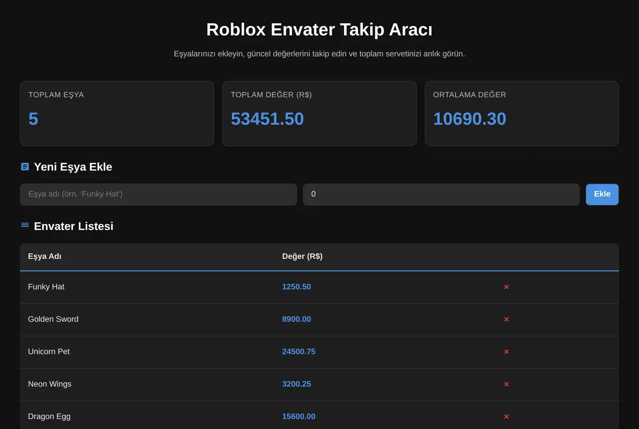639x429 pixels.
Task: Select the Golden Sword name cell
Action: [53, 319]
